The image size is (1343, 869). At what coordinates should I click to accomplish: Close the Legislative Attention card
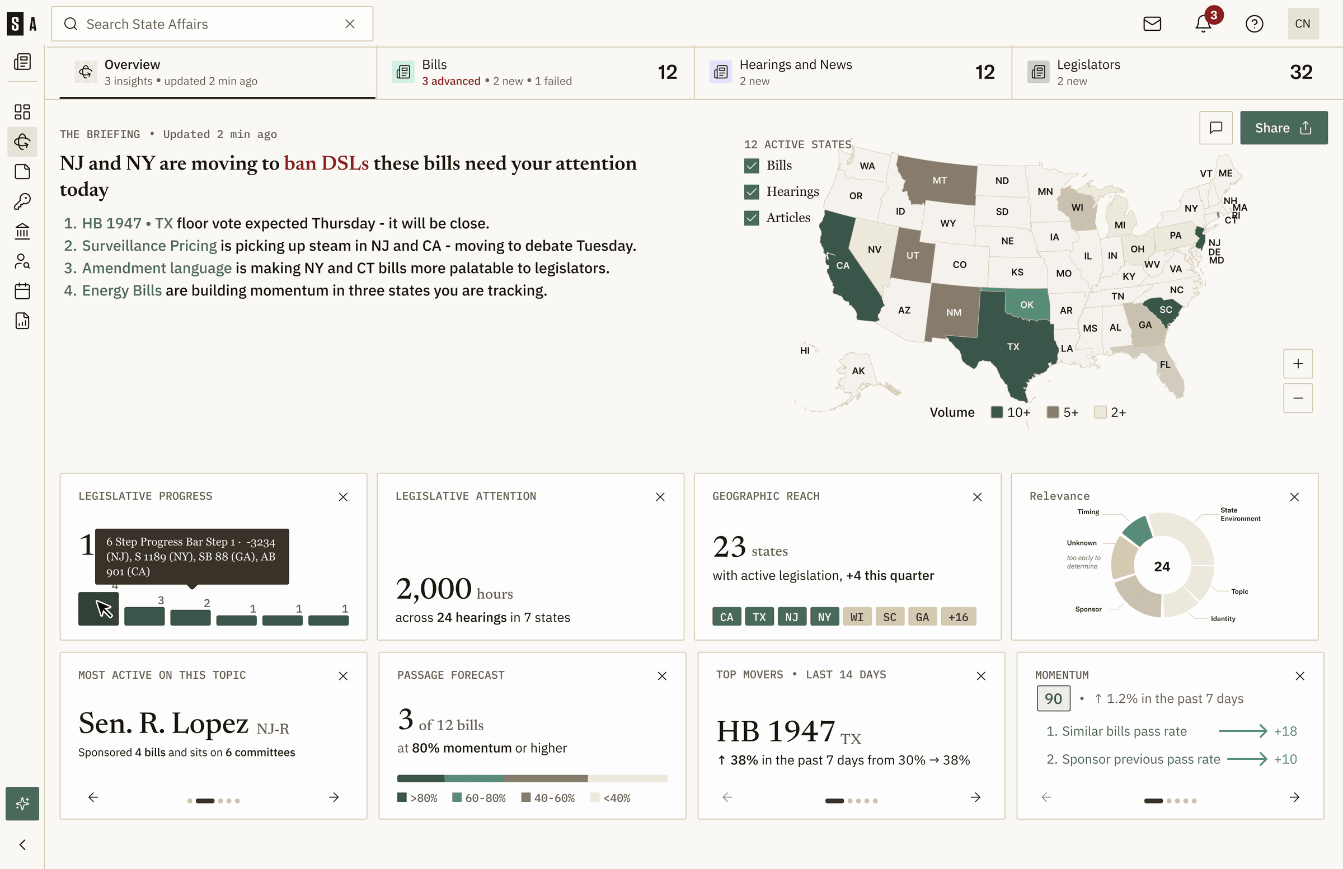660,496
